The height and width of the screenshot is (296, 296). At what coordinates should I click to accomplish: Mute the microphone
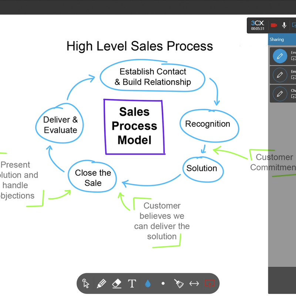click(x=284, y=25)
